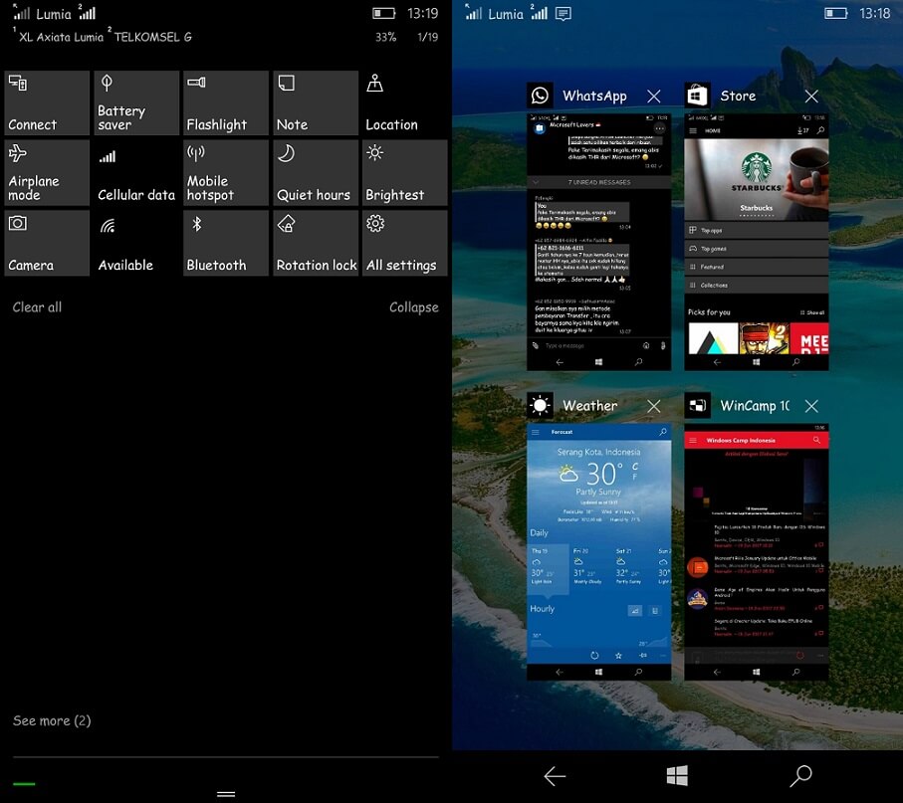Toggle the Location tile
903x803 pixels.
tap(405, 103)
